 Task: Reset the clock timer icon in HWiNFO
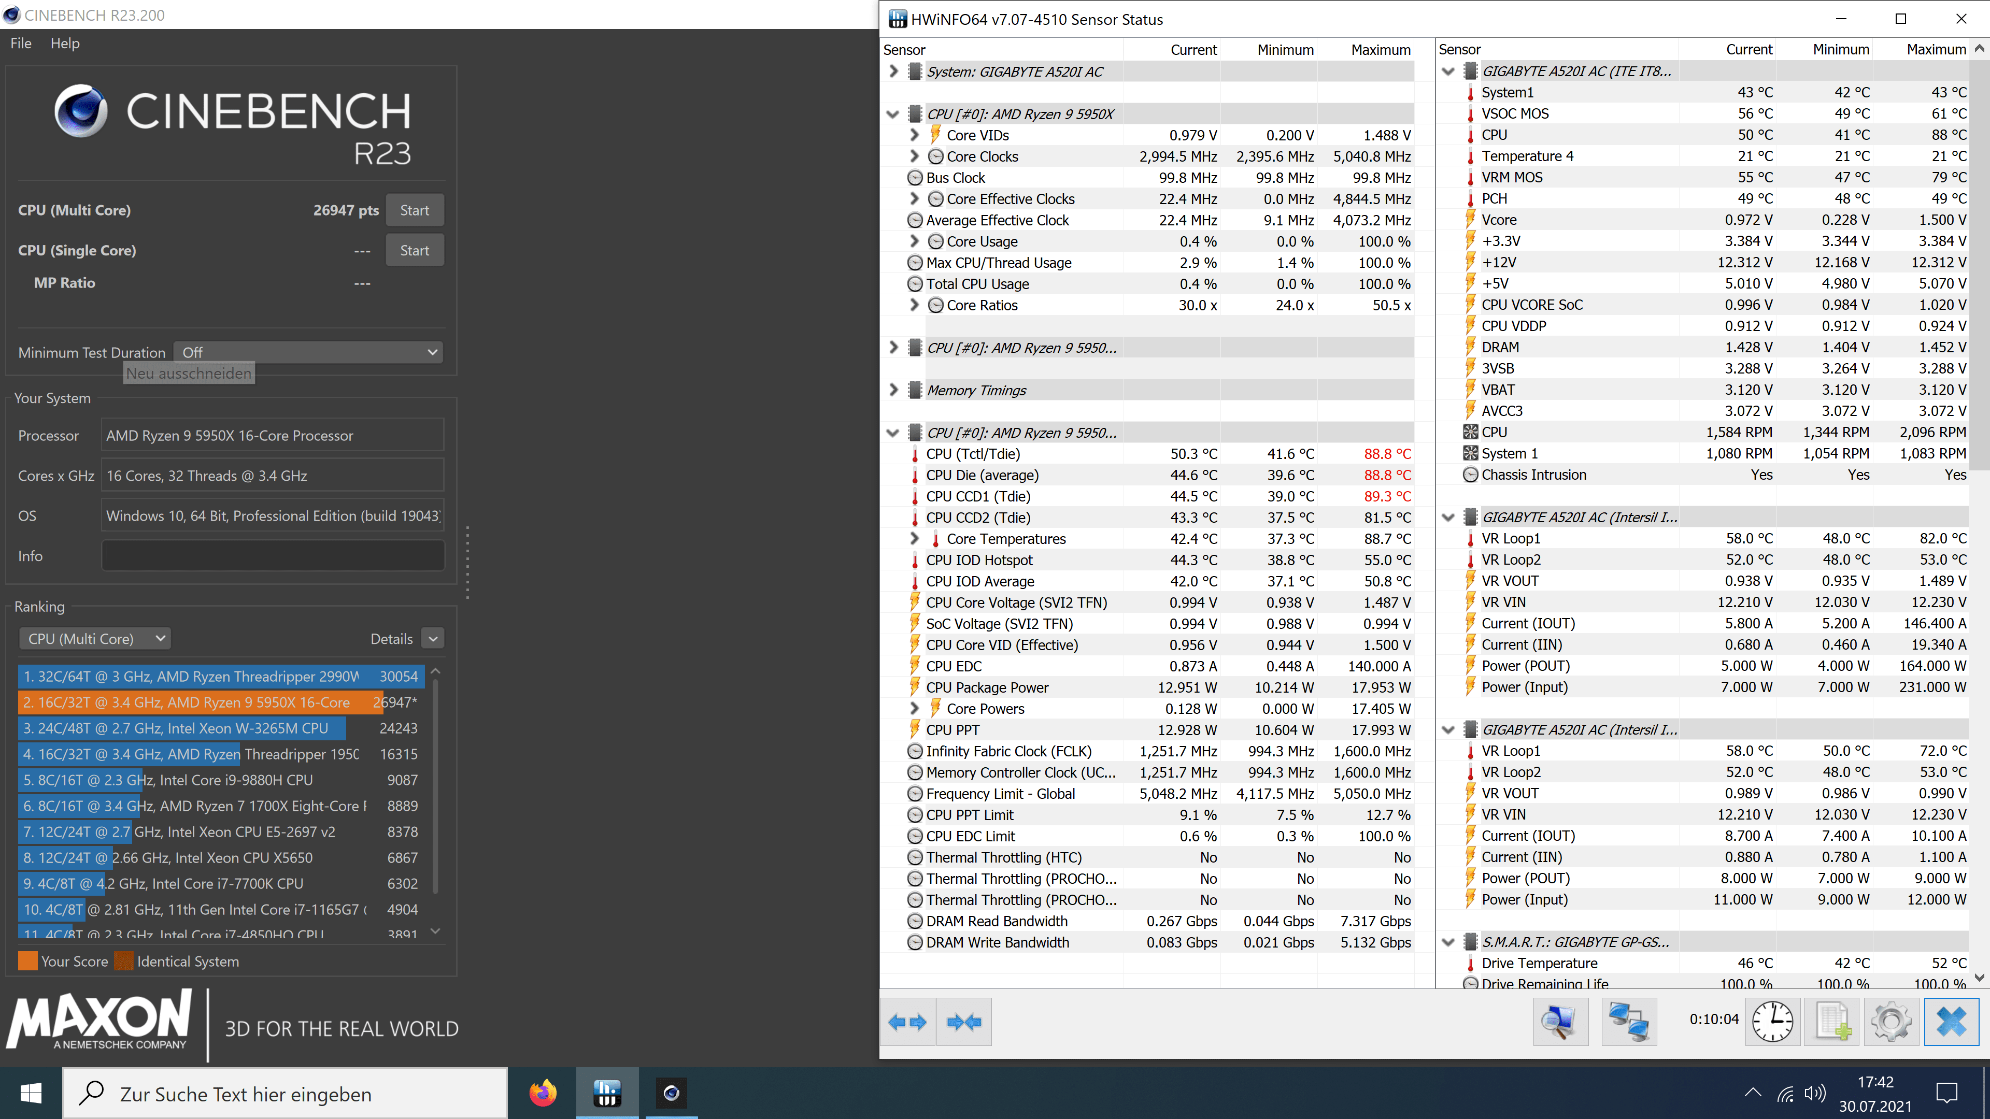1772,1022
